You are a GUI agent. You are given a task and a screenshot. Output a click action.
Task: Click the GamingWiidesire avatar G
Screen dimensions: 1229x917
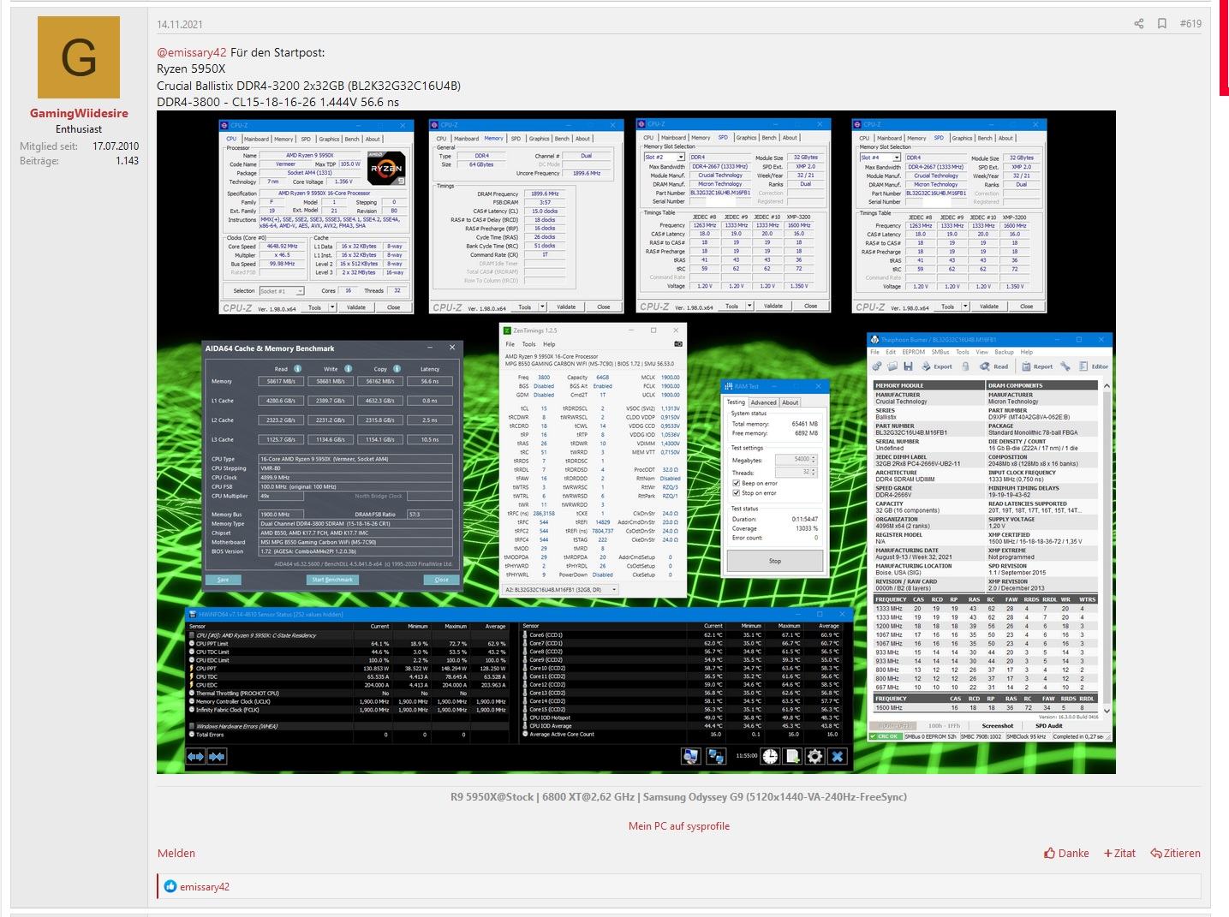click(79, 57)
